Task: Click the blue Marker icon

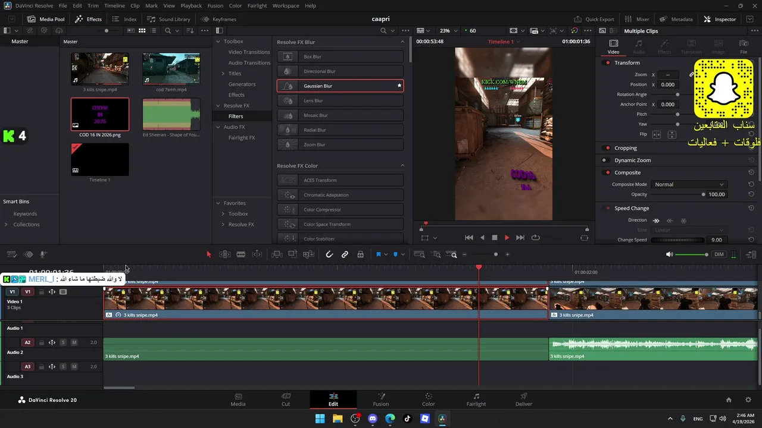Action: tap(395, 254)
